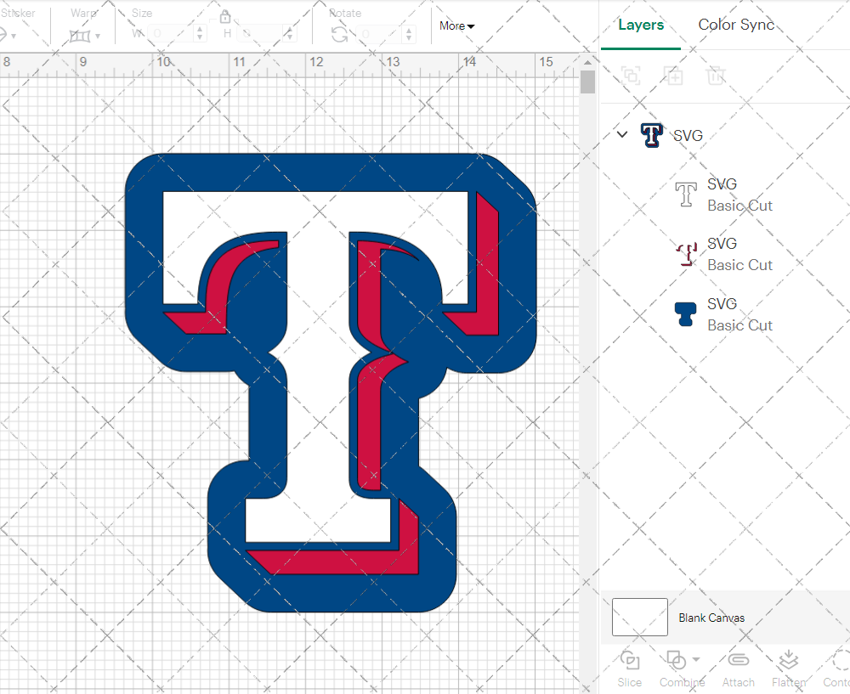This screenshot has width=850, height=694.
Task: Click the Attach tool
Action: click(x=739, y=669)
